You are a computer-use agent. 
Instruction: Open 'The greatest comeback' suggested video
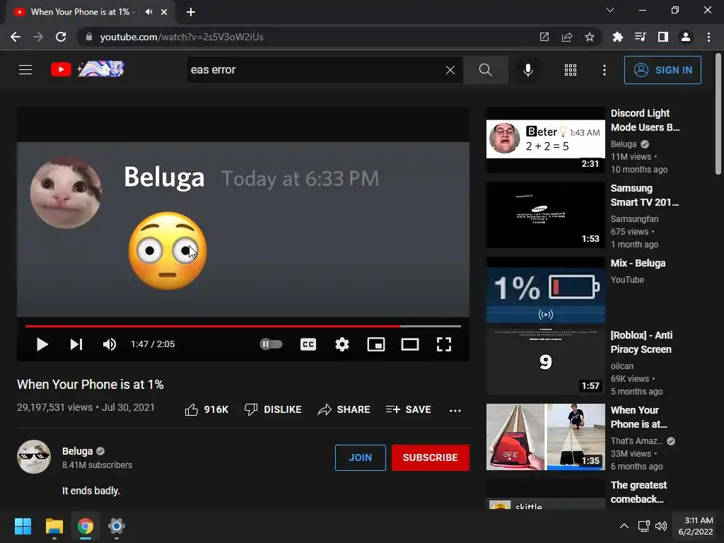(x=638, y=492)
